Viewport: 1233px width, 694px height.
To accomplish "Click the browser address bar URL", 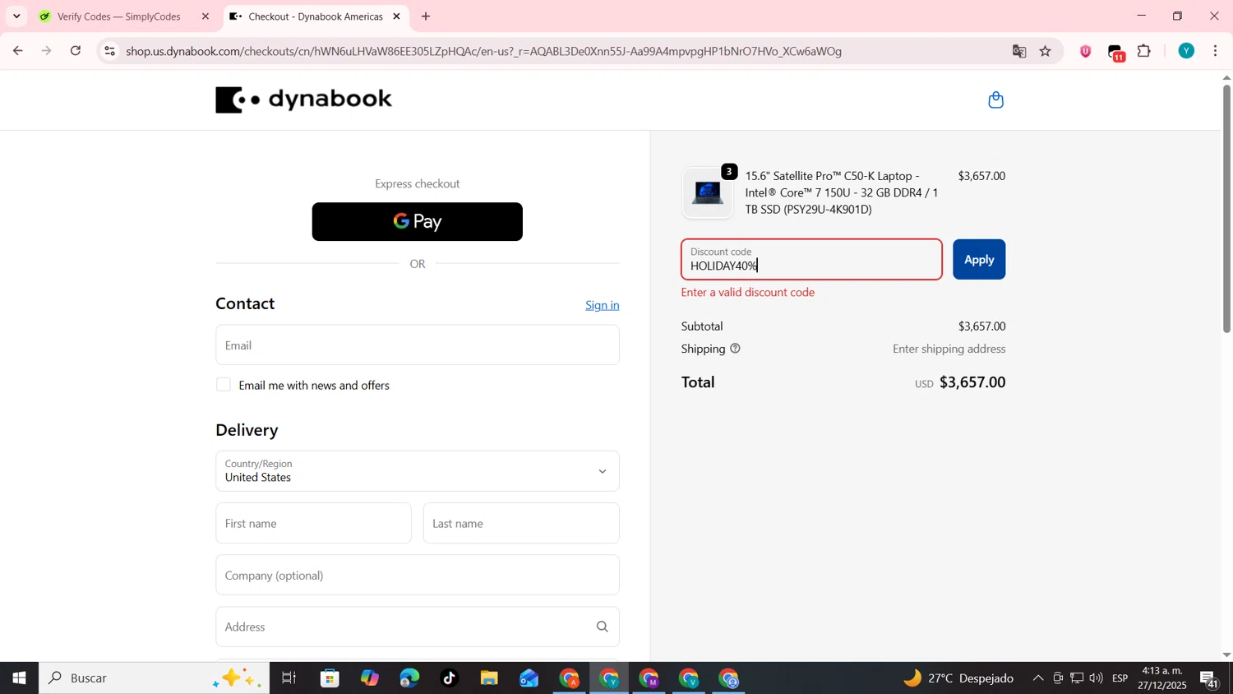I will coord(484,51).
